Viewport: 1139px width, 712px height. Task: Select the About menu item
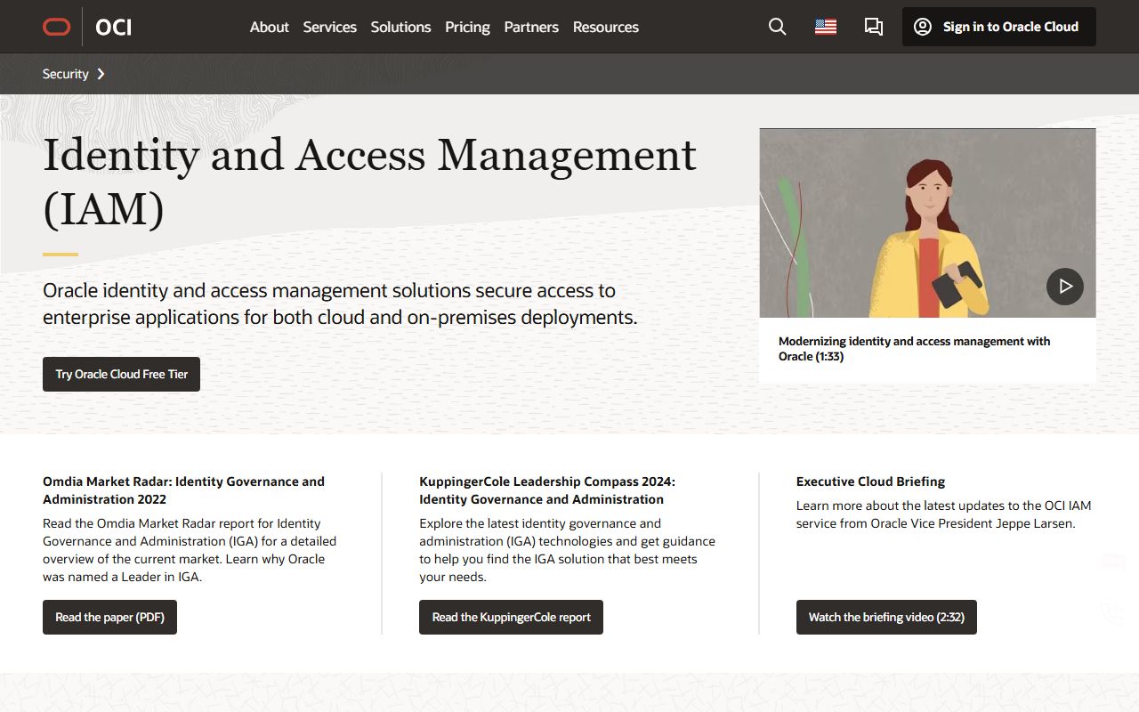[269, 27]
